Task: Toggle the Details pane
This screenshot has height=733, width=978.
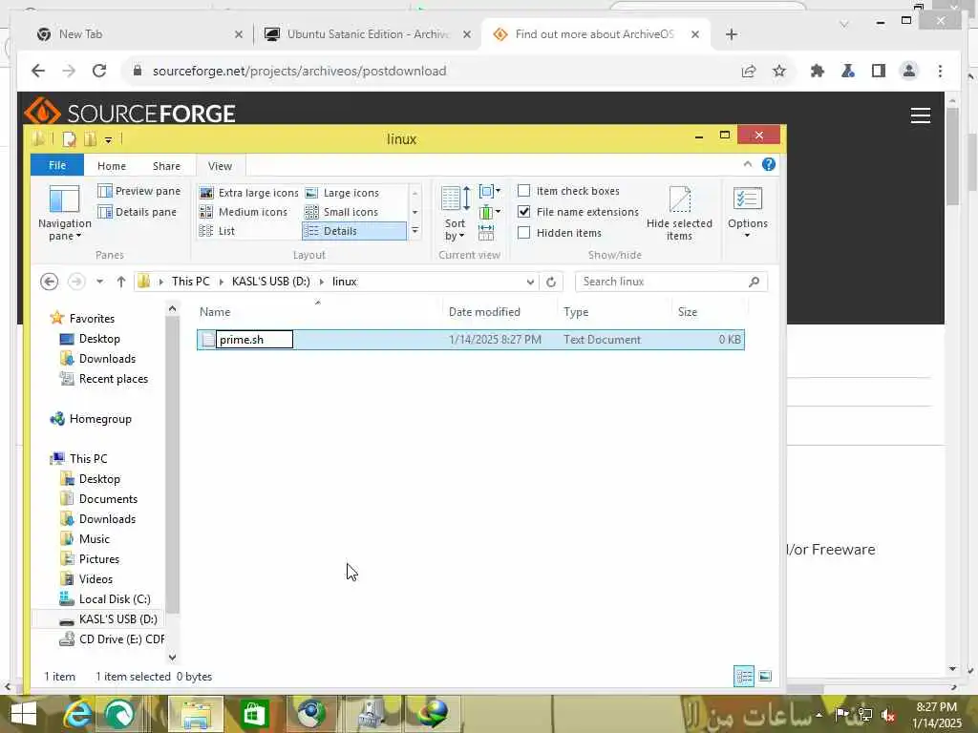Action: [x=138, y=212]
